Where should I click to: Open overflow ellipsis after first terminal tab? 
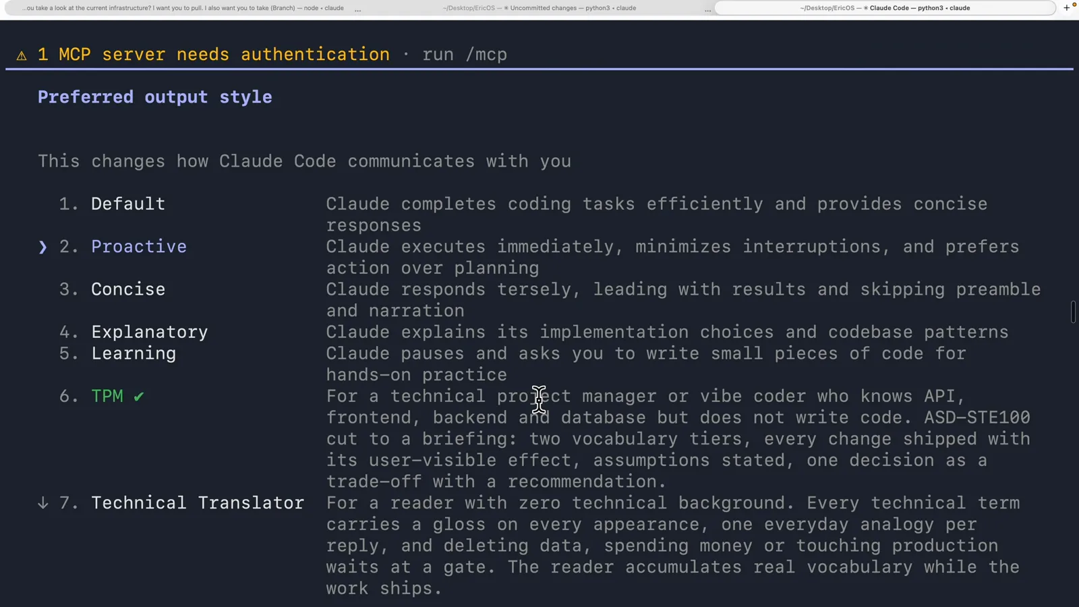(357, 9)
